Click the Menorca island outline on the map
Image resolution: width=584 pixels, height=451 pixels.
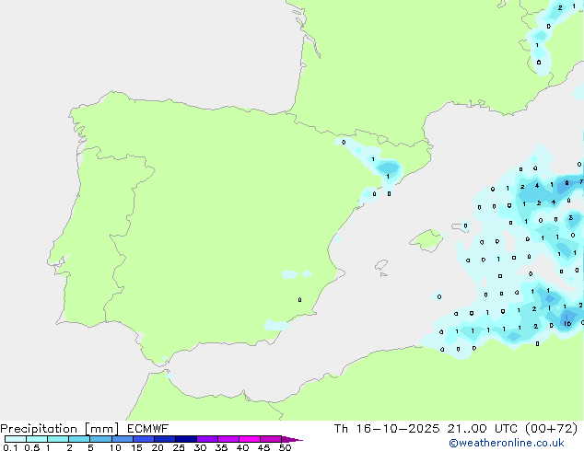click(x=461, y=227)
